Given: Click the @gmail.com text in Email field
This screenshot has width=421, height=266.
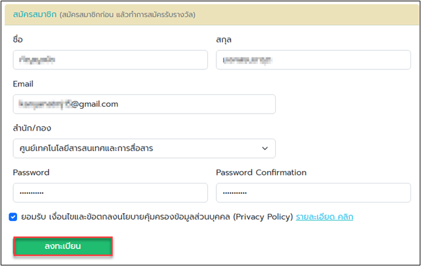Looking at the screenshot, I should pyautogui.click(x=95, y=104).
